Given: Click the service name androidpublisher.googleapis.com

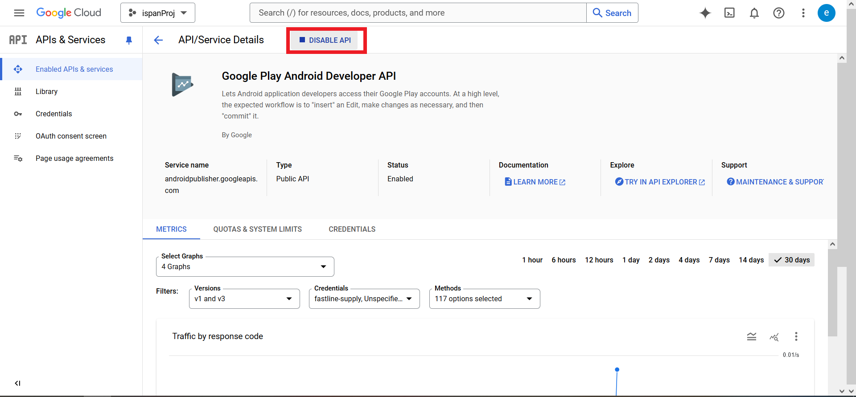Looking at the screenshot, I should pyautogui.click(x=211, y=184).
